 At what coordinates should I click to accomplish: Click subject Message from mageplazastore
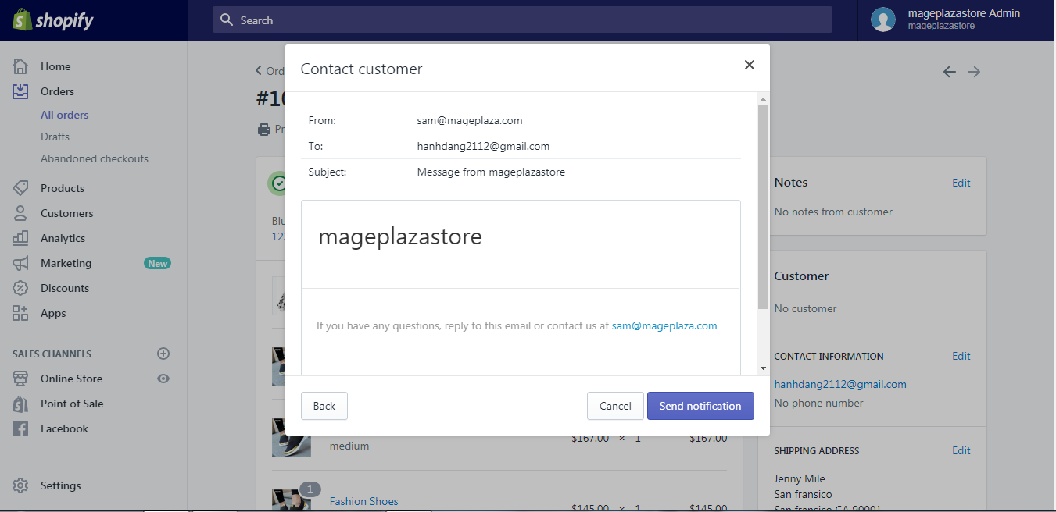tap(491, 172)
